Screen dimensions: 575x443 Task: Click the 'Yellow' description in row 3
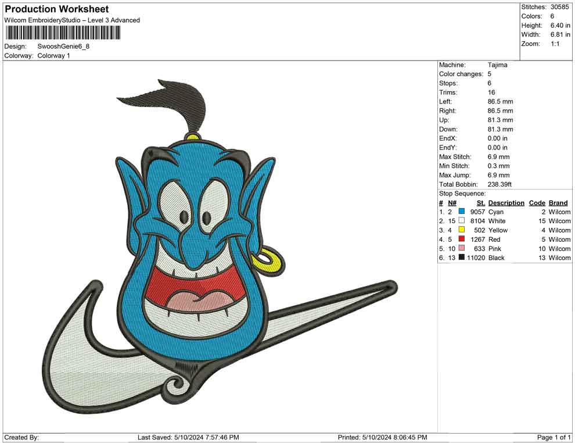[498, 230]
